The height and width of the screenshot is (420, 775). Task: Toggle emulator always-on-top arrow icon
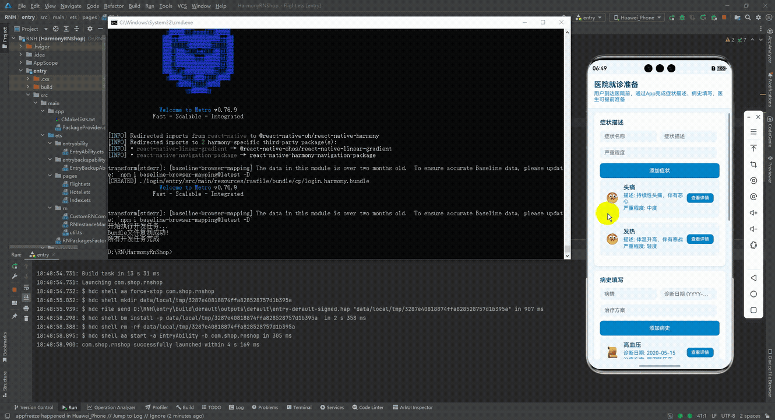tap(753, 148)
